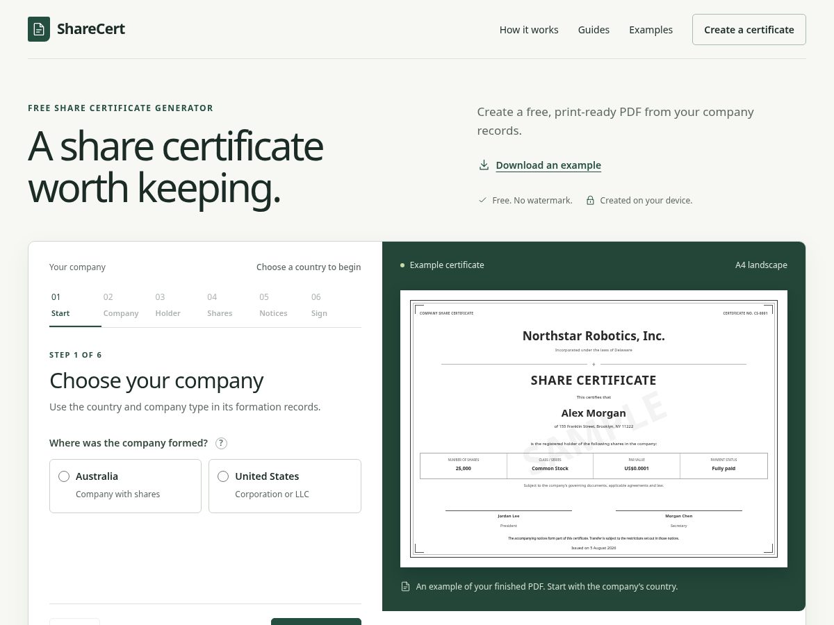Click 'Where was the company formed?' label
Viewport: 834px width, 625px height.
tap(129, 443)
